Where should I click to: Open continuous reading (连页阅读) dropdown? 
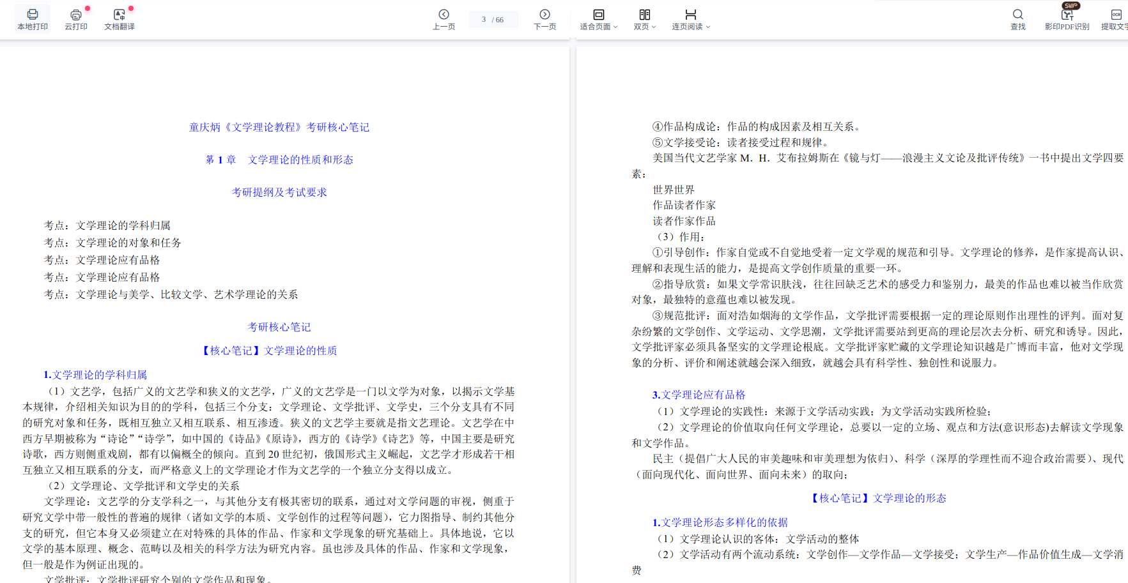point(691,19)
